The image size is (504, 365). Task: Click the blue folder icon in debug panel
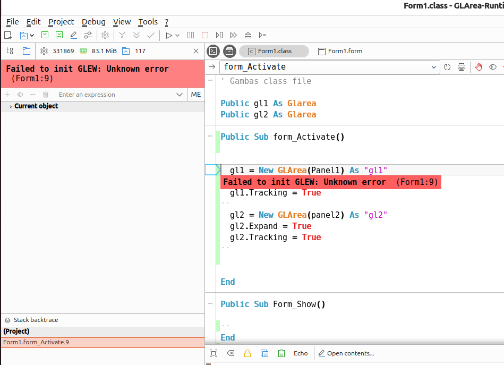(x=27, y=51)
